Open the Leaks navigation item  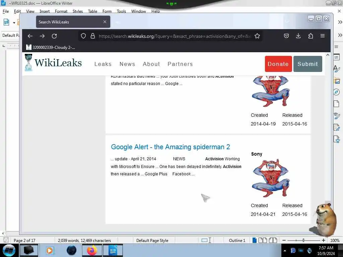click(103, 64)
